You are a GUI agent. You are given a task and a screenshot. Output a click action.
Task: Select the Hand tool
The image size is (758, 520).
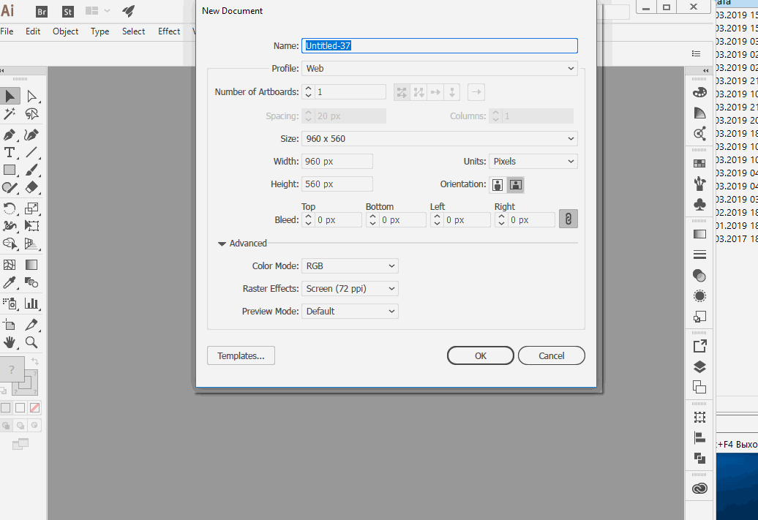tap(10, 342)
